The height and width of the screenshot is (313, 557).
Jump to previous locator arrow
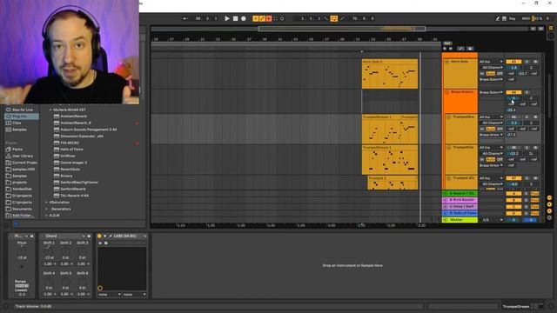click(x=445, y=49)
